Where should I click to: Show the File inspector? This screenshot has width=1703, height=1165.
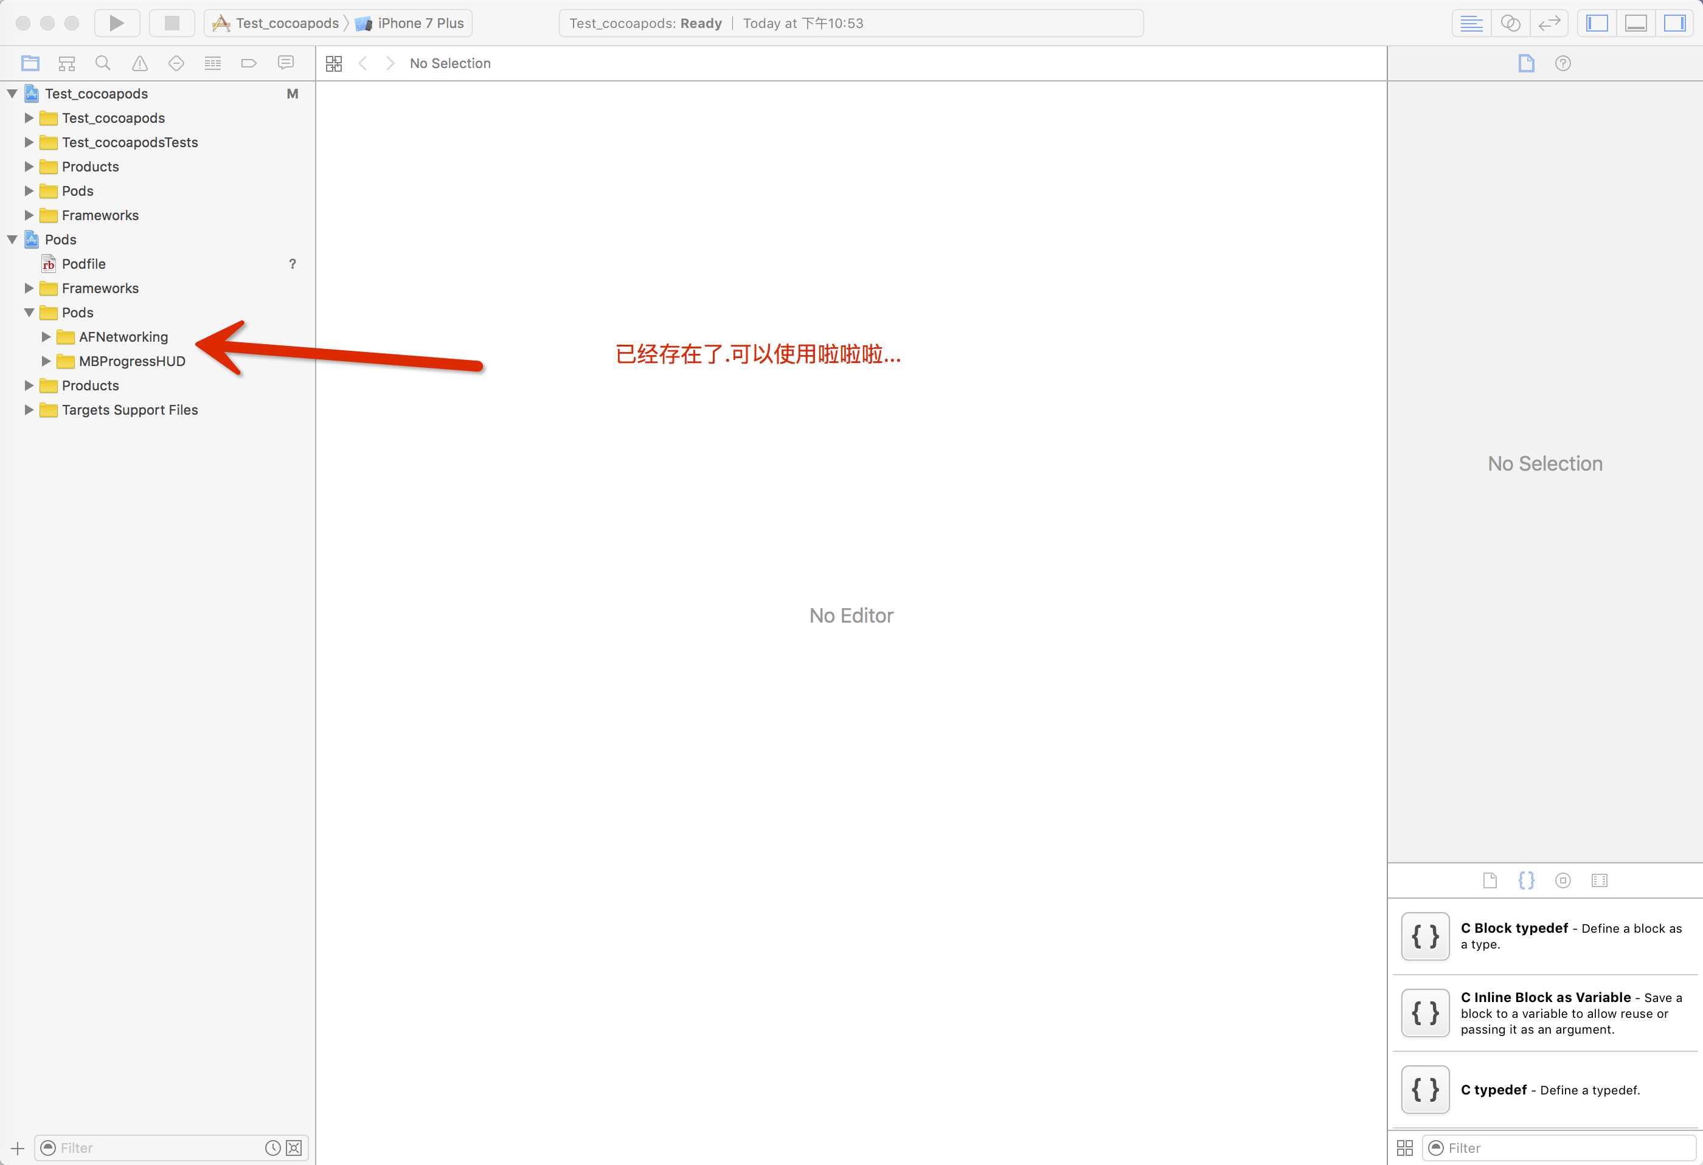pos(1525,63)
